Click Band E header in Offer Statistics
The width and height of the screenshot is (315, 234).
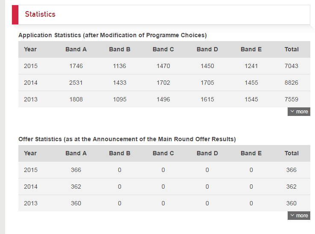(x=251, y=153)
